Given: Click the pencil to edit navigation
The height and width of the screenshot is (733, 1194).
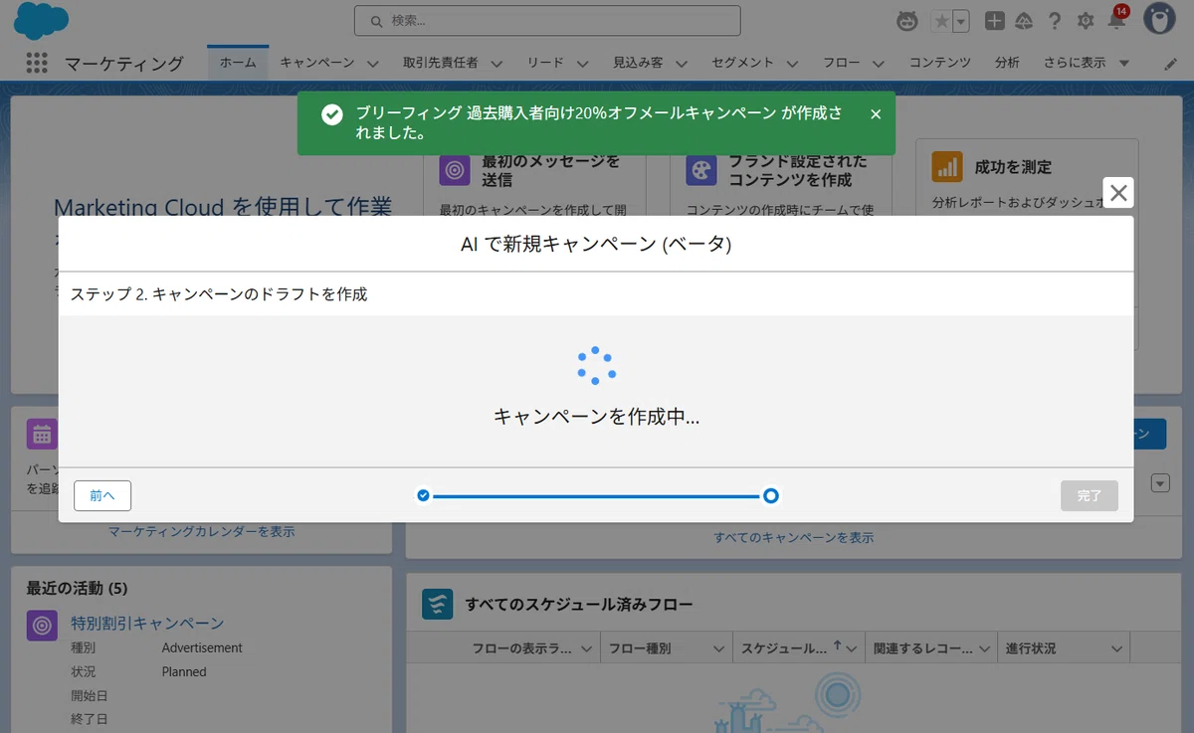Looking at the screenshot, I should click(x=1170, y=64).
